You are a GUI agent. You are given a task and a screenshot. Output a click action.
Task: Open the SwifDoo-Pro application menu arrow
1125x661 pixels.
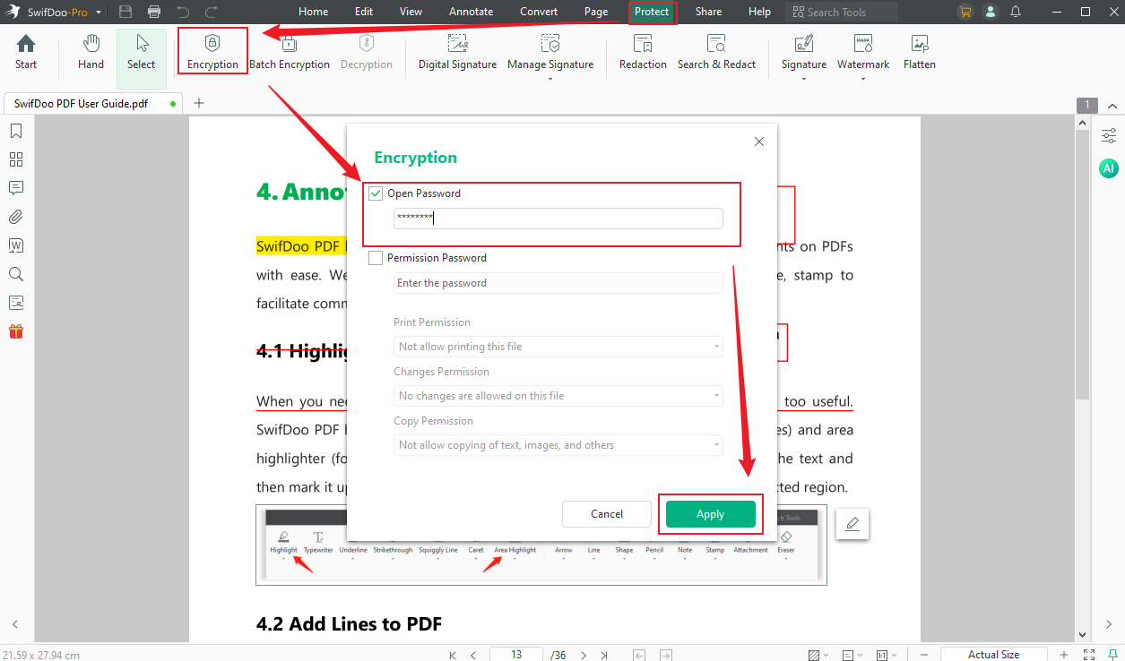pyautogui.click(x=97, y=13)
